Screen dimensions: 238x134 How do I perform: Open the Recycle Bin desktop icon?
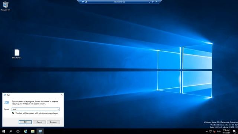tap(6, 6)
